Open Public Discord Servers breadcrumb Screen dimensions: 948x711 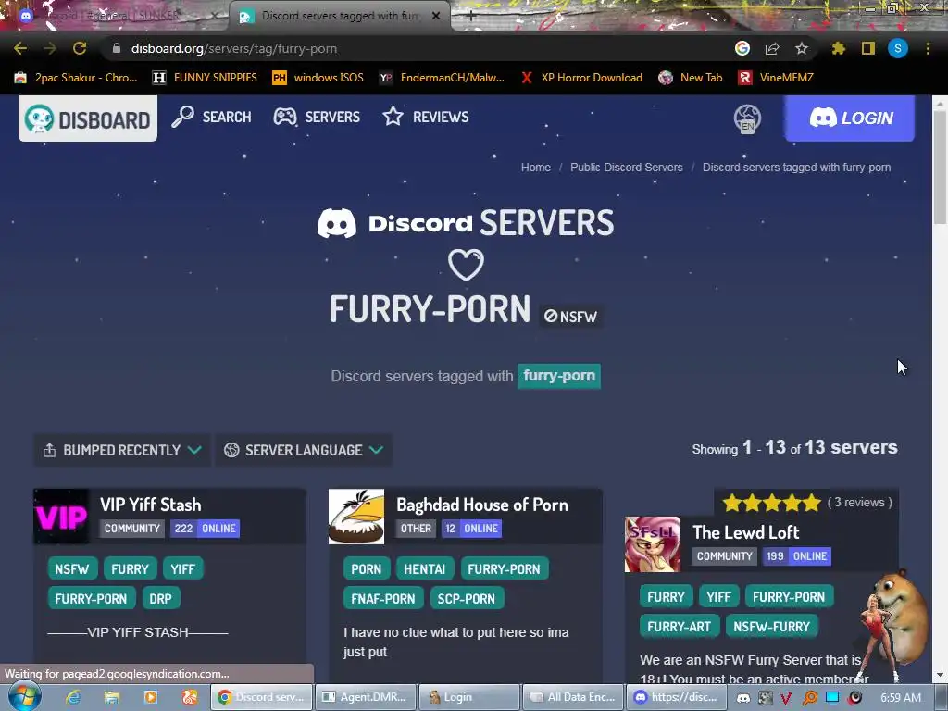point(627,168)
